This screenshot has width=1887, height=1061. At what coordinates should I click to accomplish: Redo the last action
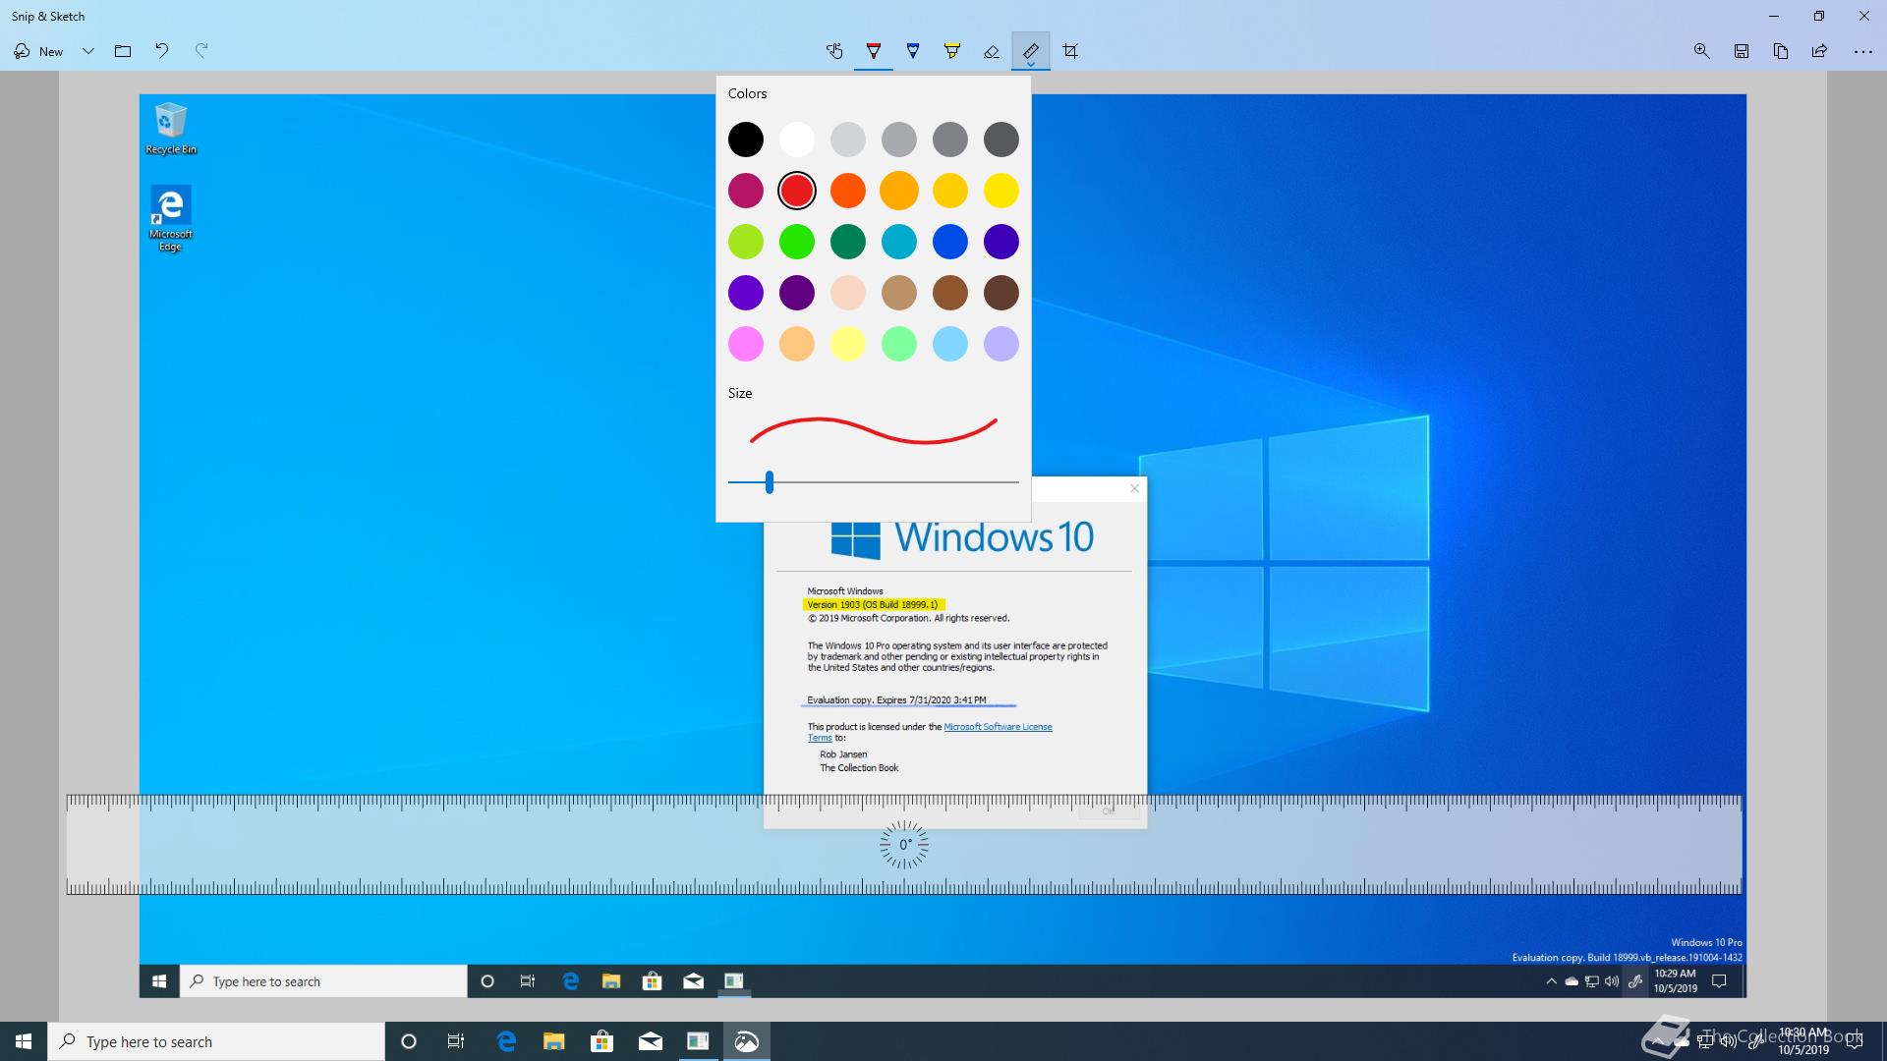[201, 51]
